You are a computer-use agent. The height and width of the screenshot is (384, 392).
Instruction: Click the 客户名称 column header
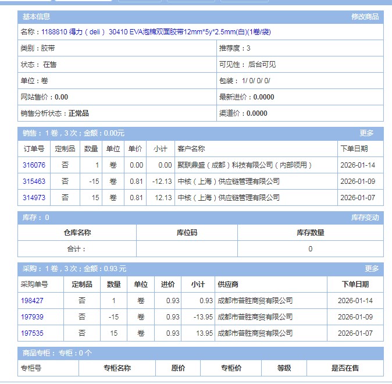191,149
